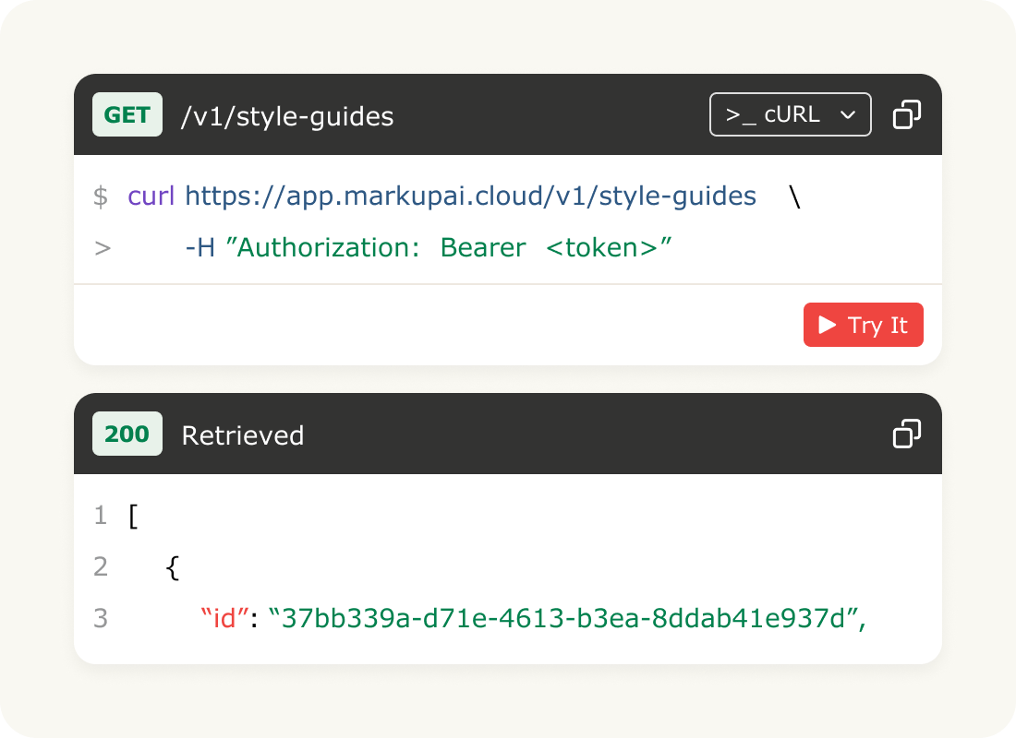1016x738 pixels.
Task: Run the request with Try It
Action: pyautogui.click(x=863, y=325)
